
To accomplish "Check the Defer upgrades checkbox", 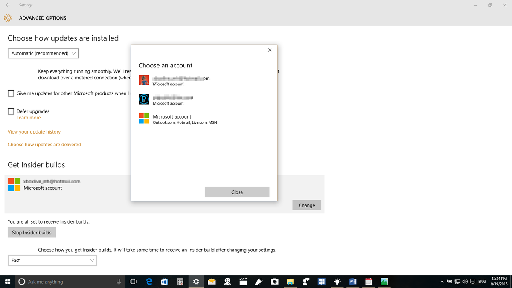I will [x=11, y=111].
